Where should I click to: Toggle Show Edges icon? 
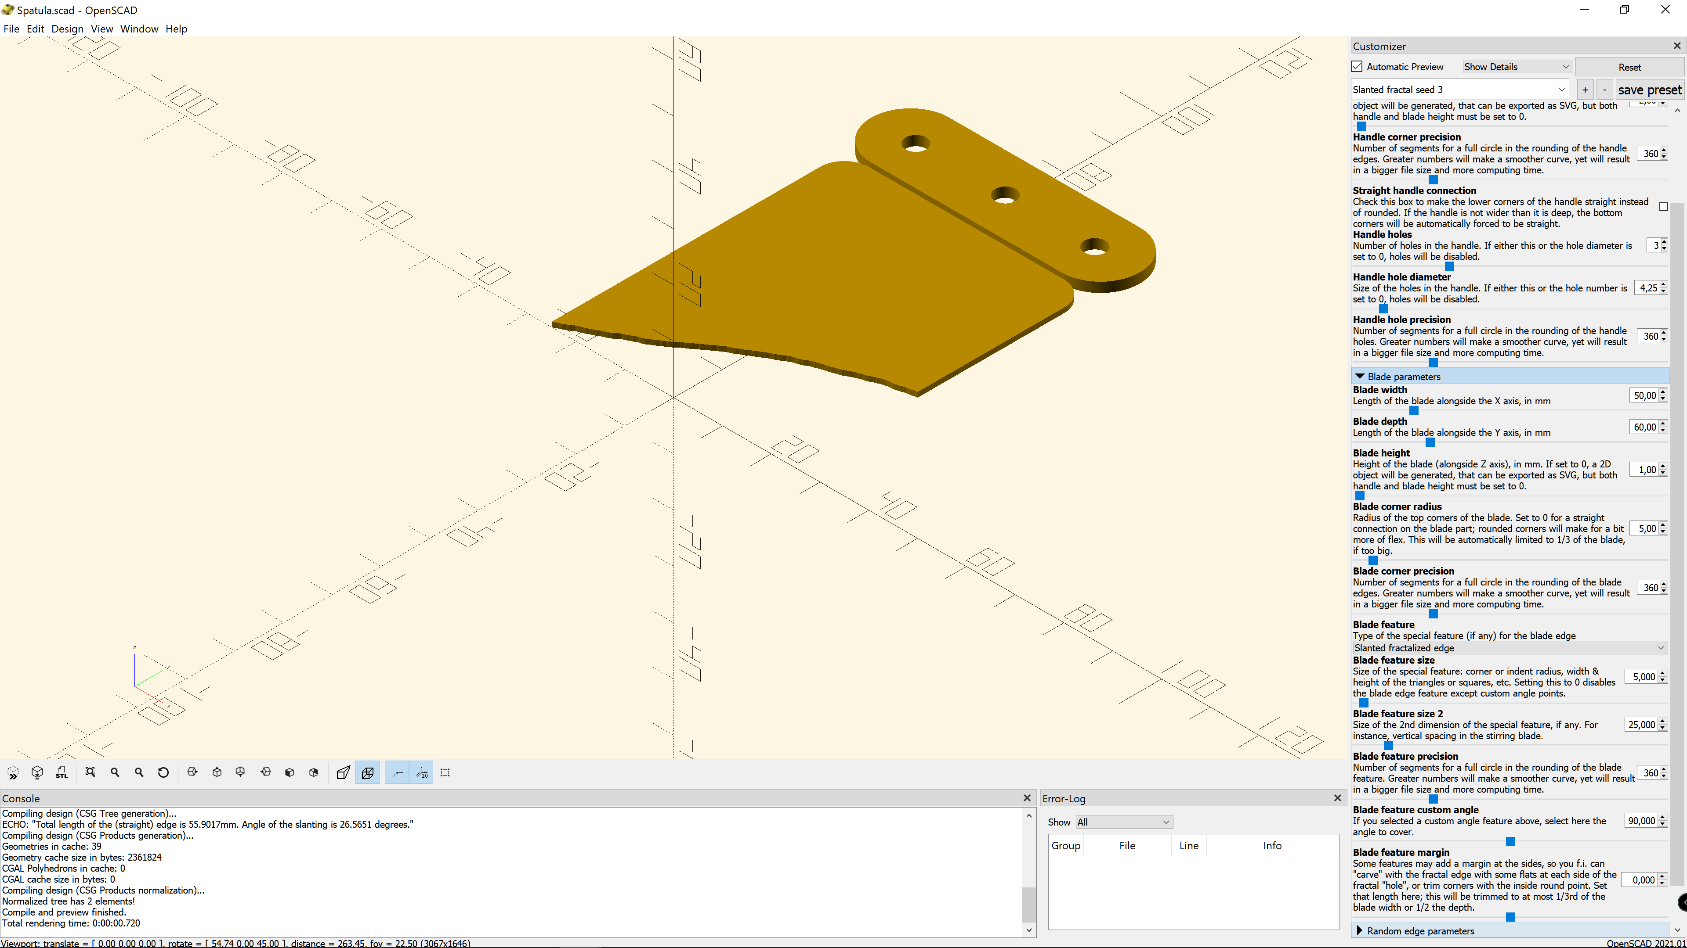[x=445, y=772]
